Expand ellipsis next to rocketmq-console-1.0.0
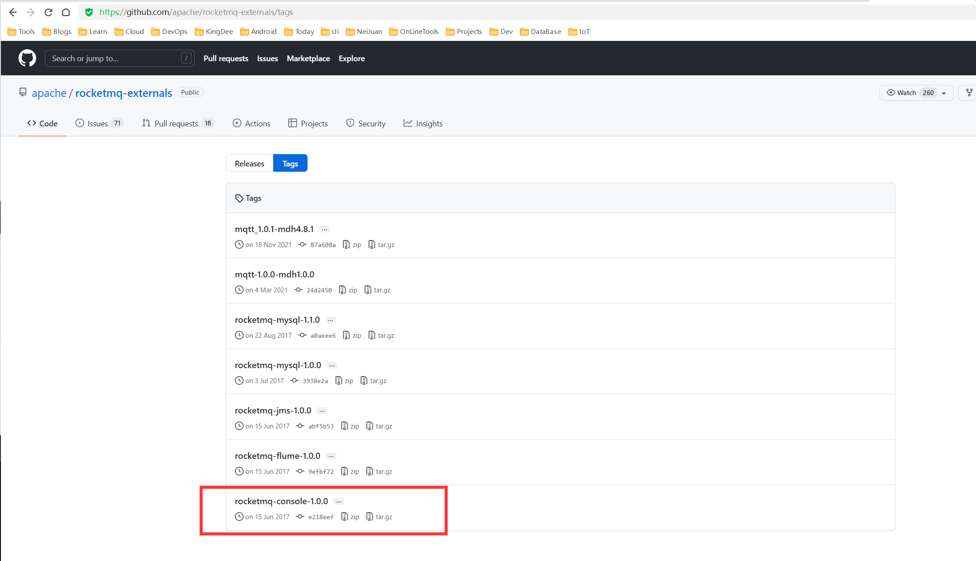The image size is (976, 561). (338, 502)
